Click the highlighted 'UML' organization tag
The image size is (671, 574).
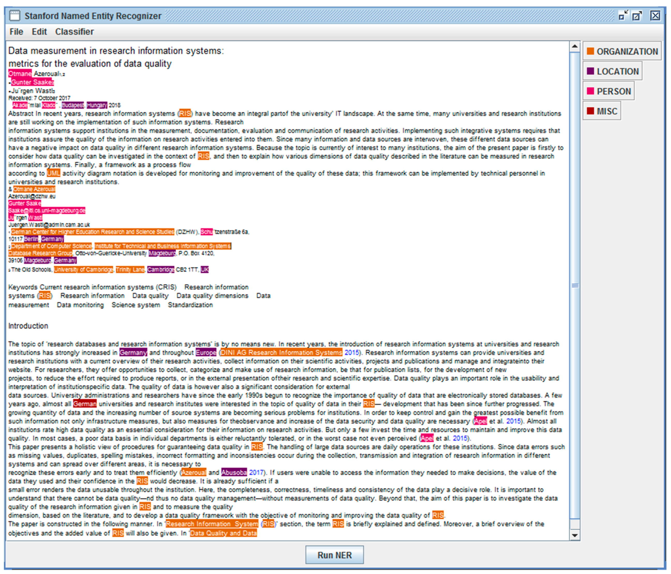(x=54, y=173)
